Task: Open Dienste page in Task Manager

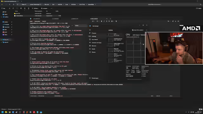Action: 94,52
